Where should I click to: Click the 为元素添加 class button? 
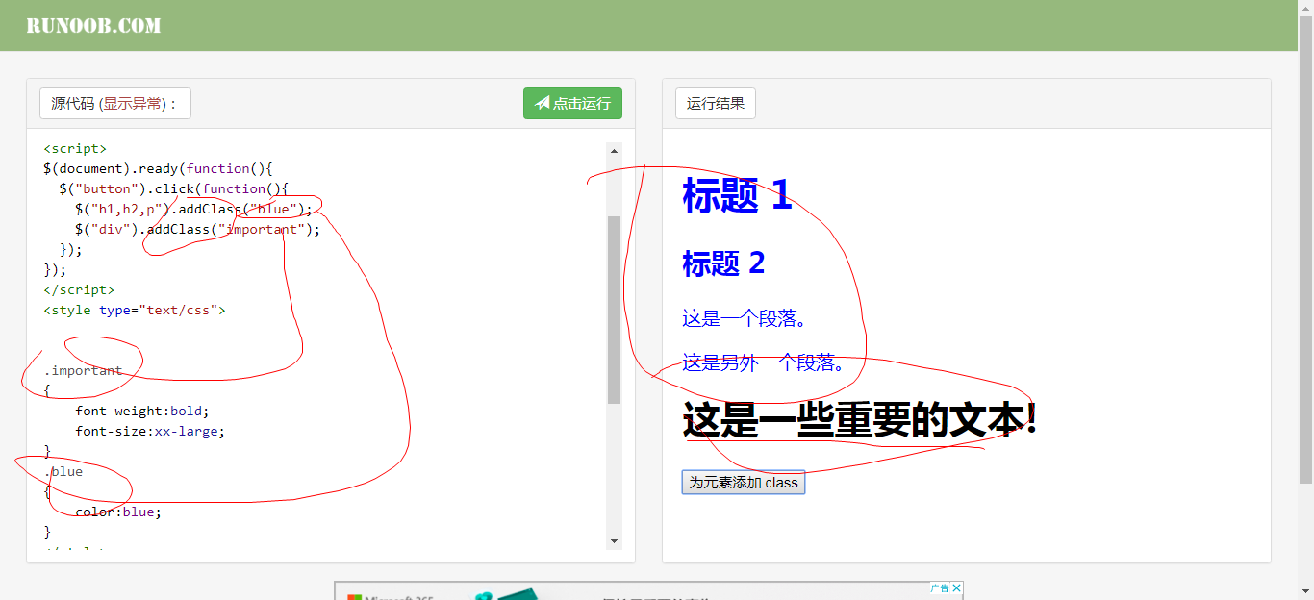click(x=744, y=483)
